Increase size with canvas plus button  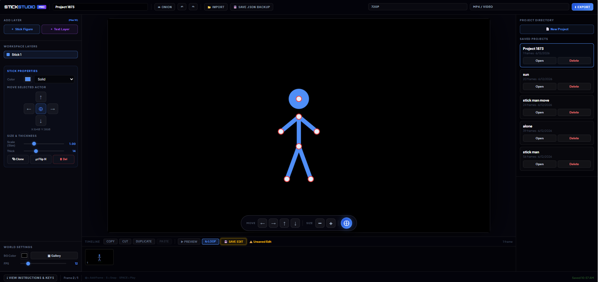click(331, 223)
